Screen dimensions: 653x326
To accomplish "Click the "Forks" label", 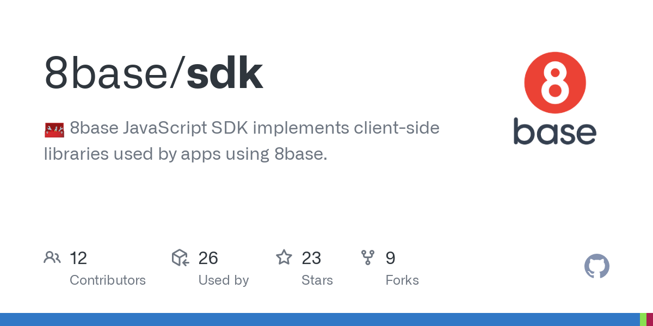I will [x=402, y=280].
